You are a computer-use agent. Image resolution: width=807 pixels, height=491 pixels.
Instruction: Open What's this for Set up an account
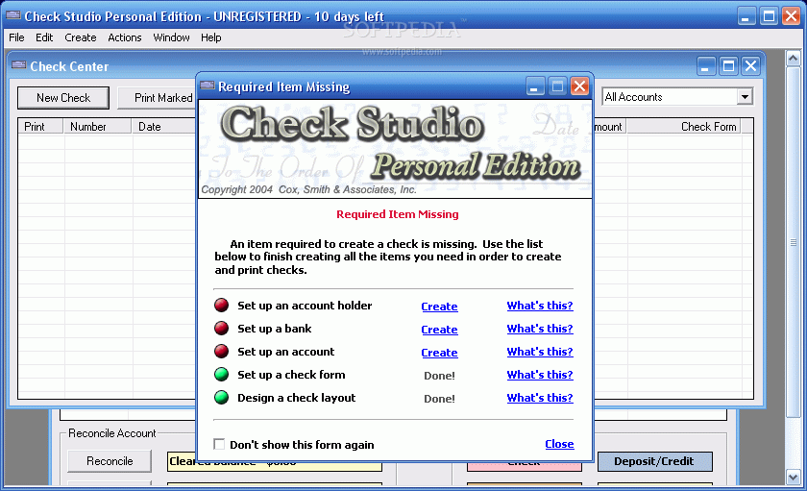tap(540, 352)
